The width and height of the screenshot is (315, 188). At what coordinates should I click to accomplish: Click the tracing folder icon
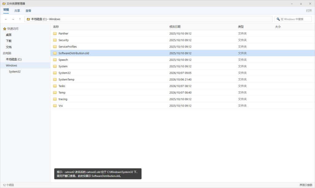(x=55, y=99)
